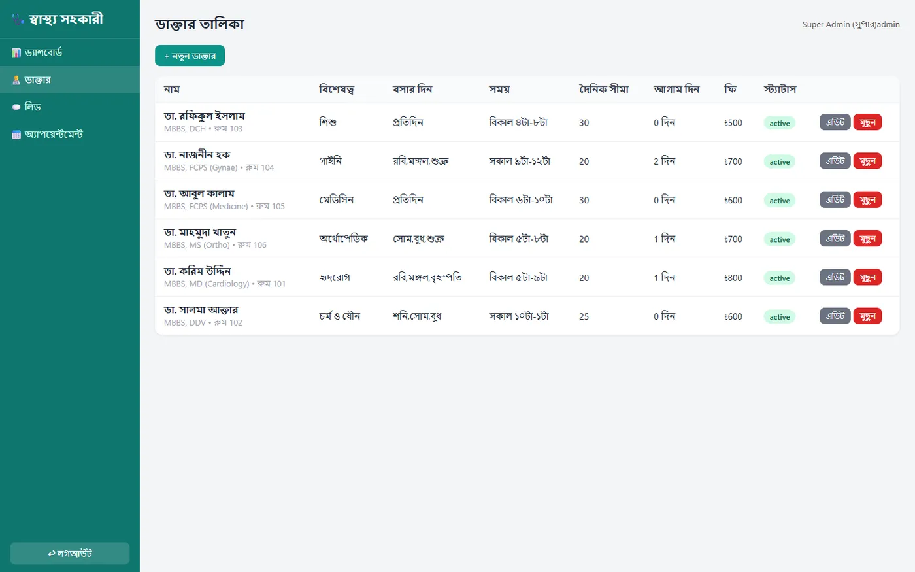Click the stethoscope logo icon beside স্বাস্থ্য সহকারী
Image resolution: width=915 pixels, height=572 pixels.
point(18,20)
